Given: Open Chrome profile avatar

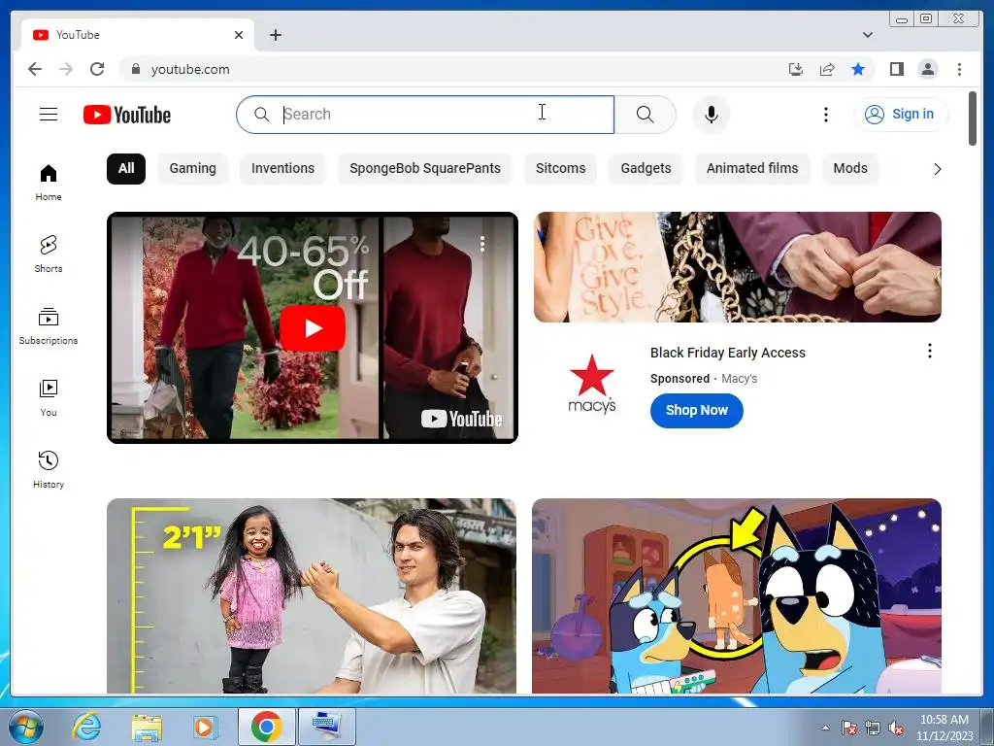Looking at the screenshot, I should pyautogui.click(x=927, y=69).
